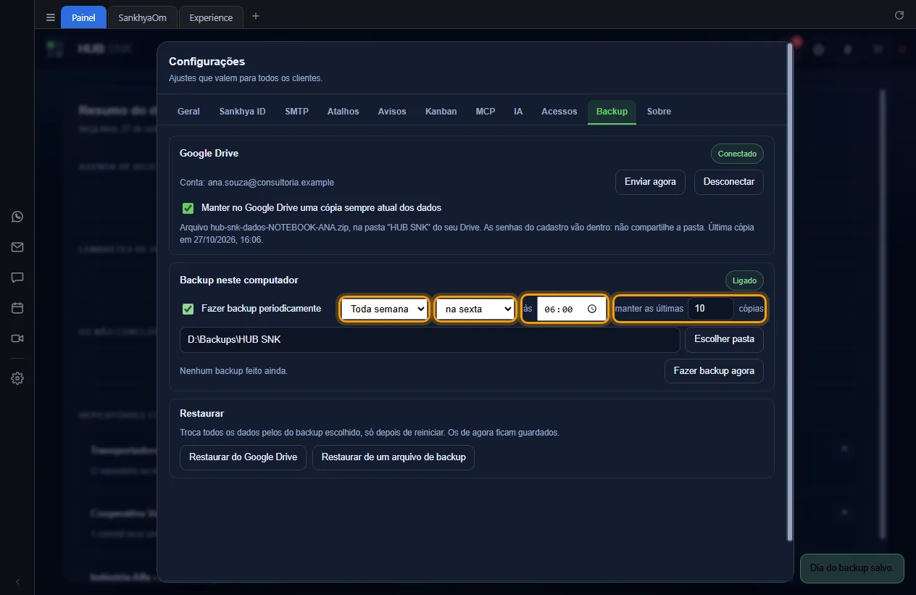916x595 pixels.
Task: Click the backup time field showing 06:00
Action: [x=572, y=309]
